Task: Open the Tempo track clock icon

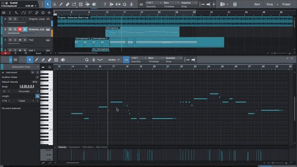Action: [x=43, y=13]
